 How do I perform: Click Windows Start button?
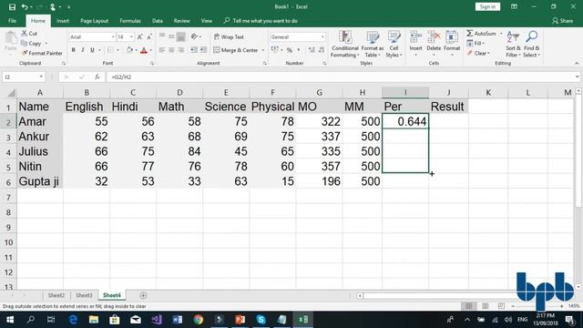coord(10,320)
